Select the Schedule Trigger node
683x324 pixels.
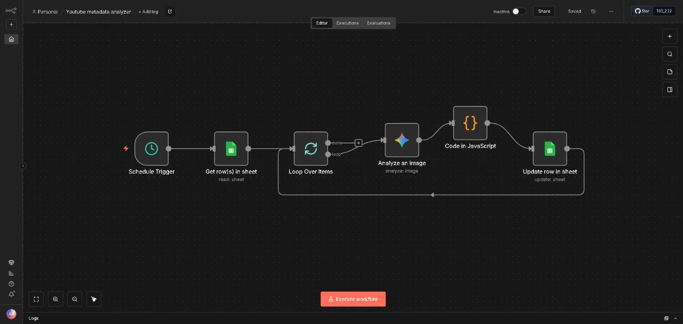(x=152, y=149)
